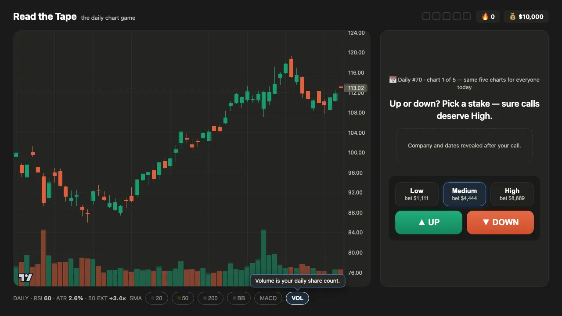Click the 100.00 price axis label
The width and height of the screenshot is (562, 316).
pyautogui.click(x=356, y=153)
